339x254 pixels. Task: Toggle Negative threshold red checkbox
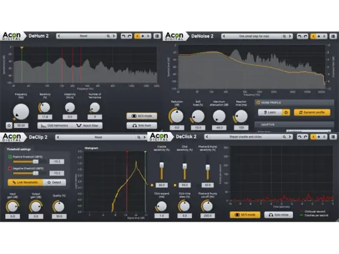[x=10, y=168]
